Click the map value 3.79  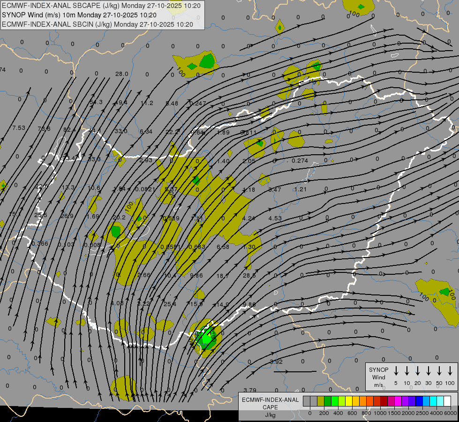(250, 390)
